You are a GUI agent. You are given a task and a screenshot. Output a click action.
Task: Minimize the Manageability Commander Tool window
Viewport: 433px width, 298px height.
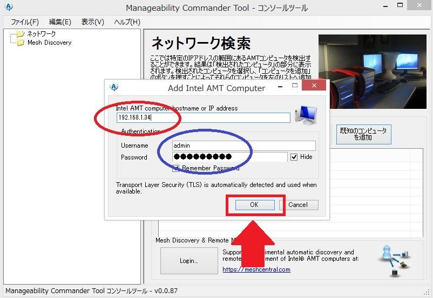point(386,5)
